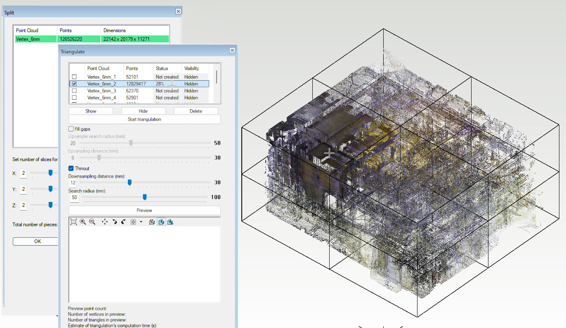Viewport: 566px width, 328px height.
Task: Close the Triangulate dialog
Action: coord(232,51)
